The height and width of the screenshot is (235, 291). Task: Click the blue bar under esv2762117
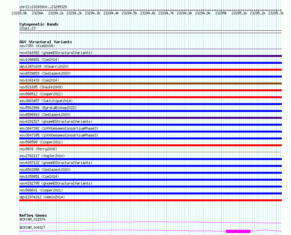coord(150,159)
